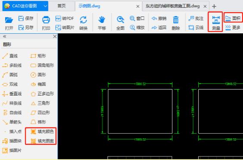Close the 图形 shapes side panel
This screenshot has height=160, width=243.
pyautogui.click(x=55, y=36)
